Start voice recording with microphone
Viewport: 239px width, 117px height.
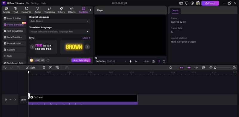[x=171, y=68]
